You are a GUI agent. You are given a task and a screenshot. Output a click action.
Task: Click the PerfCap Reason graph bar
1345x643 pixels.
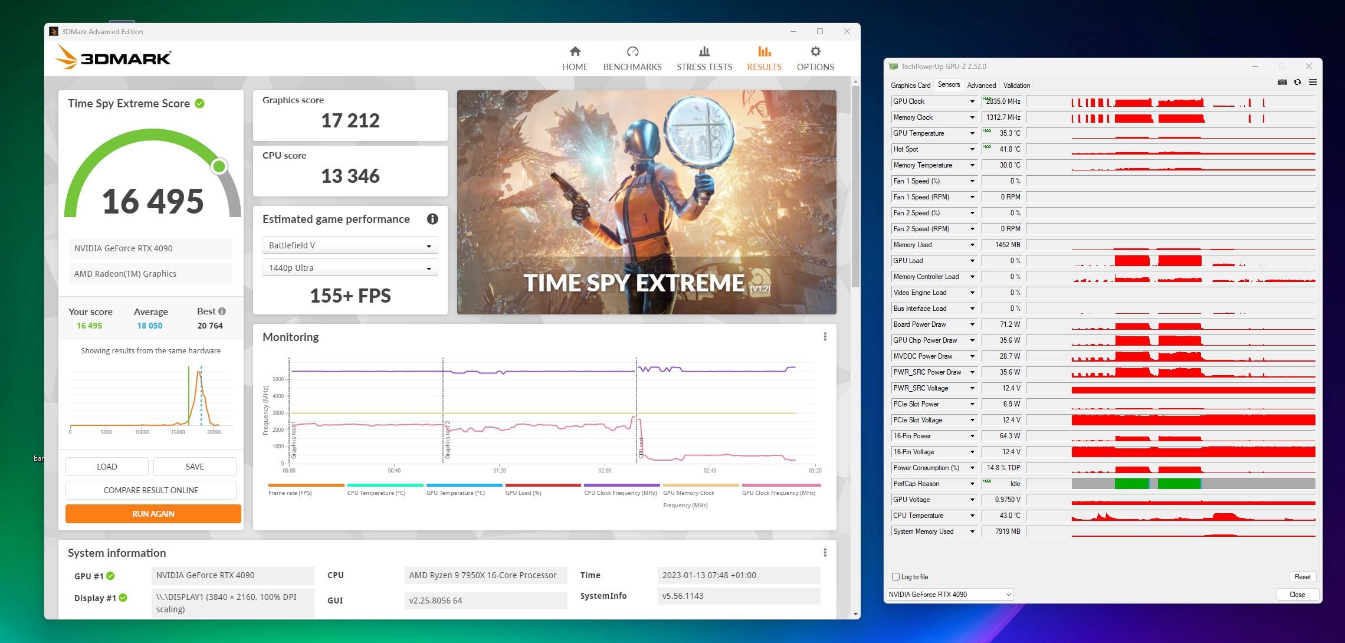[1193, 484]
